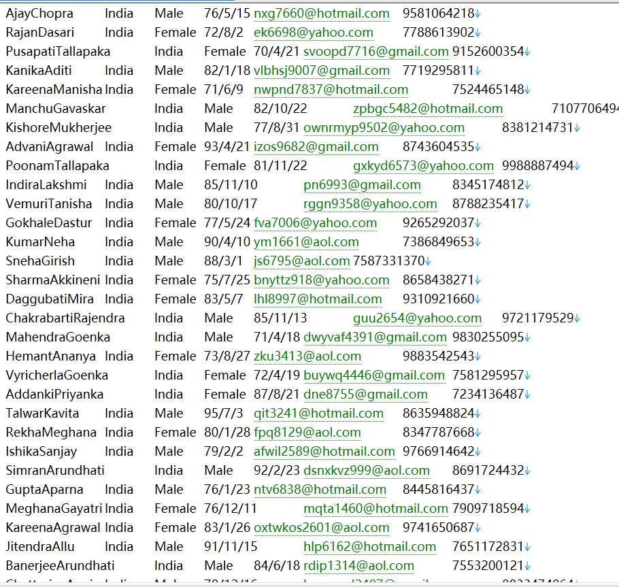Open the nwpnd7837@hotmail.com link

(x=331, y=90)
